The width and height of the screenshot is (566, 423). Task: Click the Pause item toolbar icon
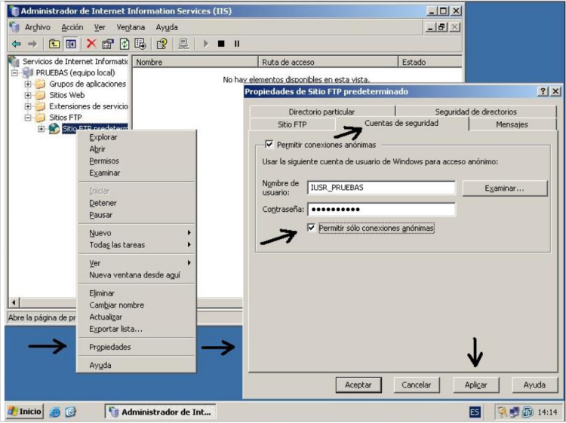click(237, 44)
